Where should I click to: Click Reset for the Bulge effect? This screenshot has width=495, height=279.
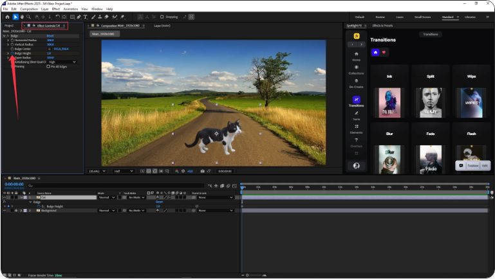50,35
